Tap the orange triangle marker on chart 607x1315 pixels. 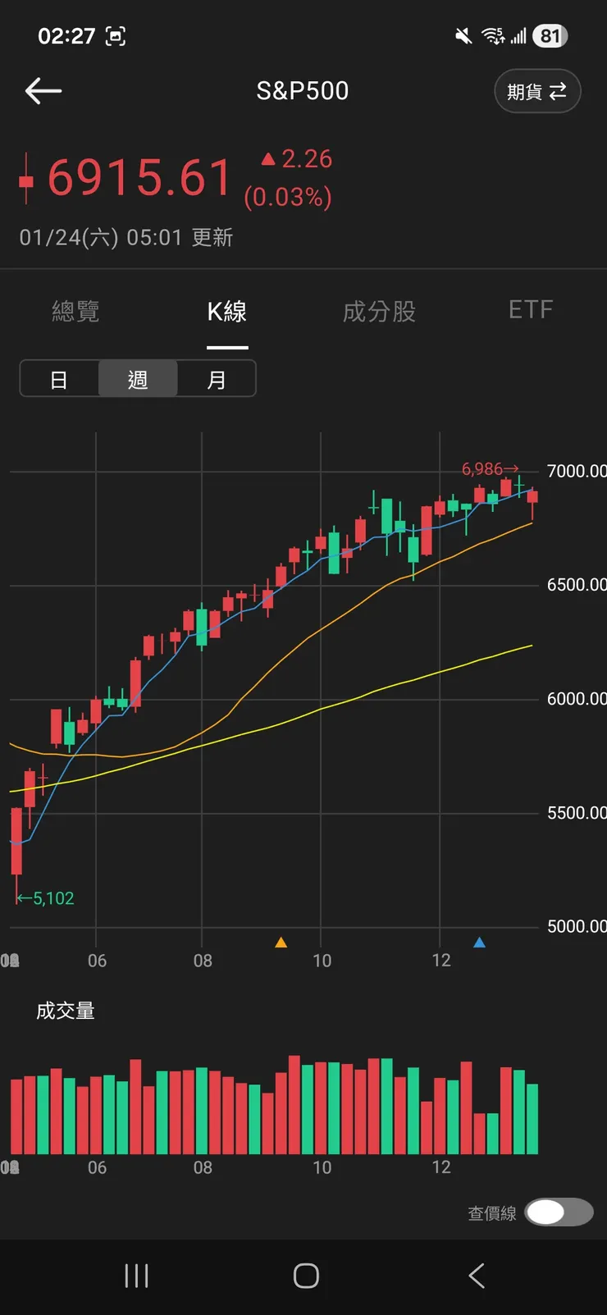[x=281, y=943]
